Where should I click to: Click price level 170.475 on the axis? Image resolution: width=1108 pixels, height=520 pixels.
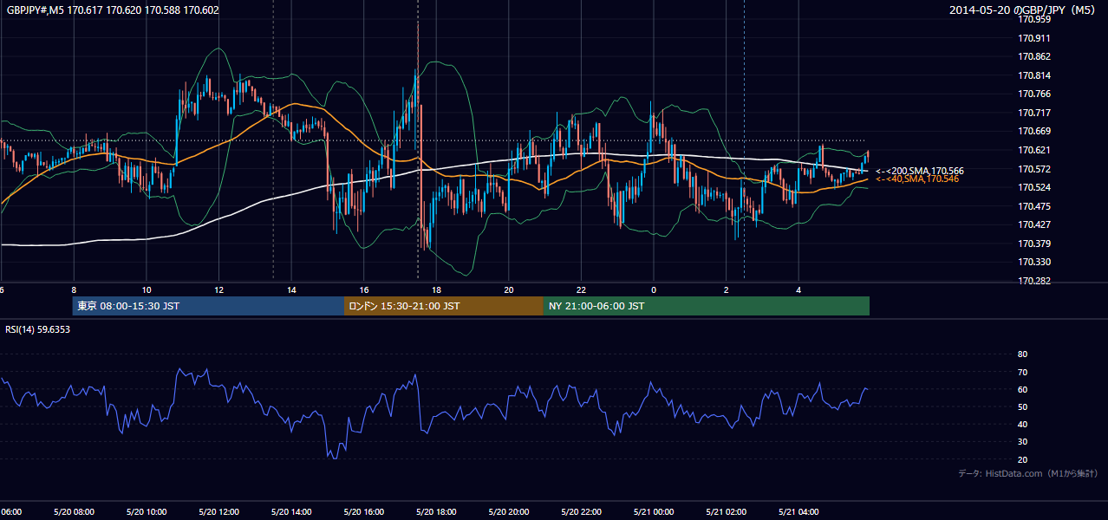1034,206
